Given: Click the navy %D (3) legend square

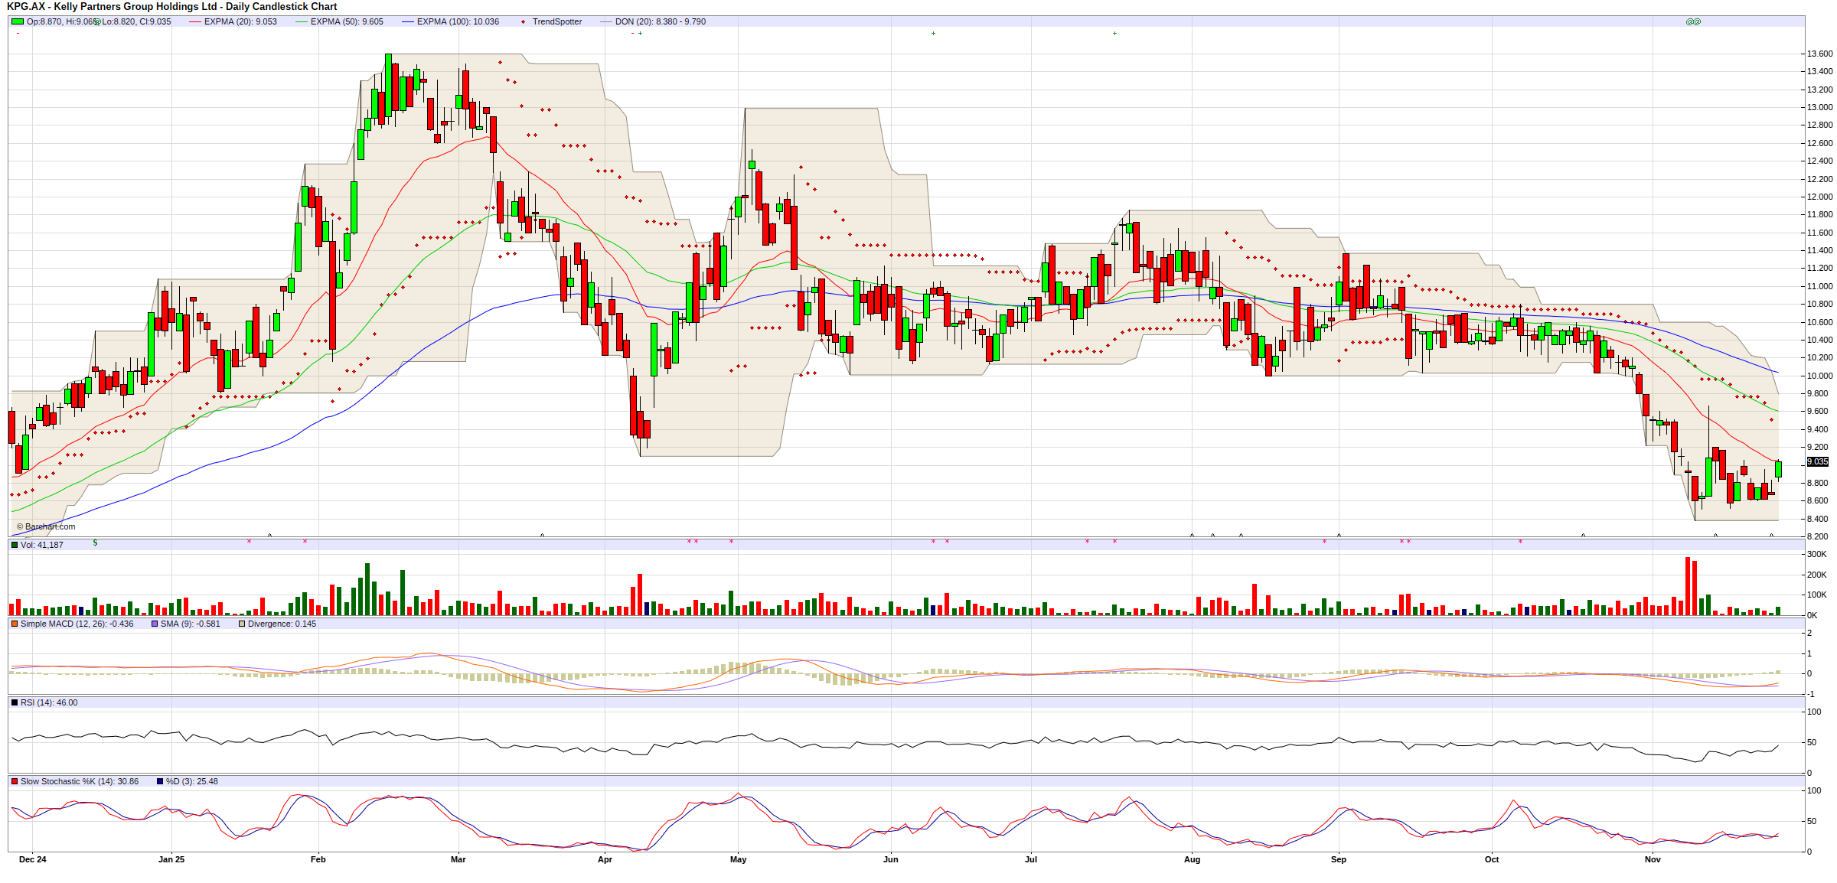Looking at the screenshot, I should [x=160, y=781].
